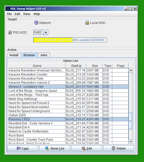Choose the Local HDD icon
This screenshot has width=144, height=162.
(87, 23)
